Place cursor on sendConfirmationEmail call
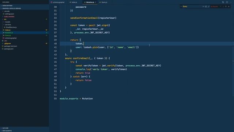 click(84, 18)
